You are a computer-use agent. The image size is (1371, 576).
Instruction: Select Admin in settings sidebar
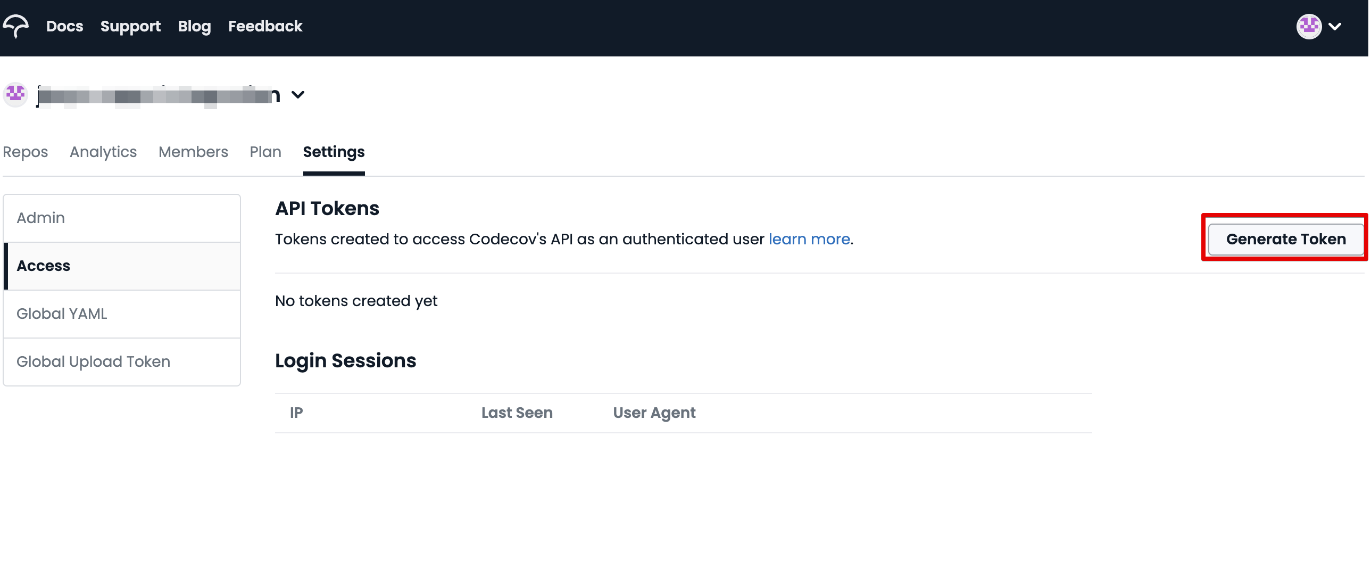pyautogui.click(x=122, y=218)
